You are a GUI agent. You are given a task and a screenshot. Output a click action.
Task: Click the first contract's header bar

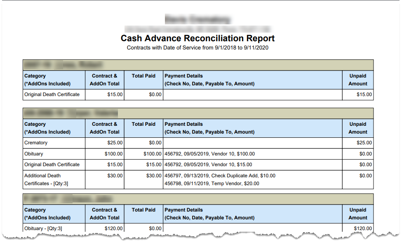(198, 65)
